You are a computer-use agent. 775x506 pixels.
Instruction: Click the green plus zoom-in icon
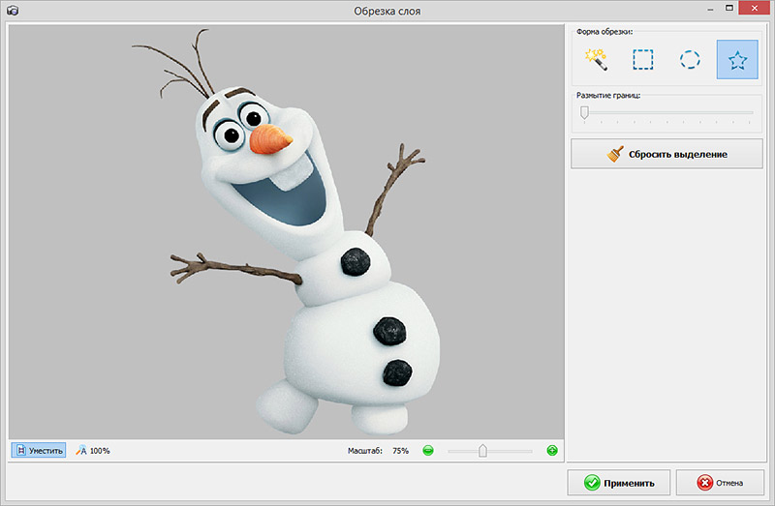552,450
